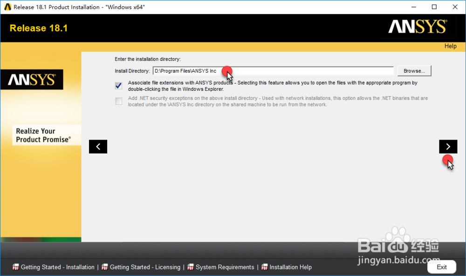Open the Getting Started - Licensing PDF

coord(141,267)
